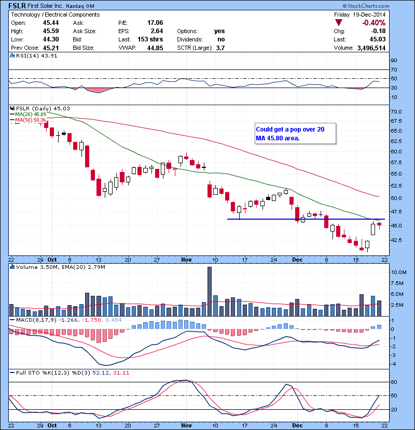The height and width of the screenshot is (430, 415).
Task: Click the 10.0M volume axis label
Action: coord(399,272)
